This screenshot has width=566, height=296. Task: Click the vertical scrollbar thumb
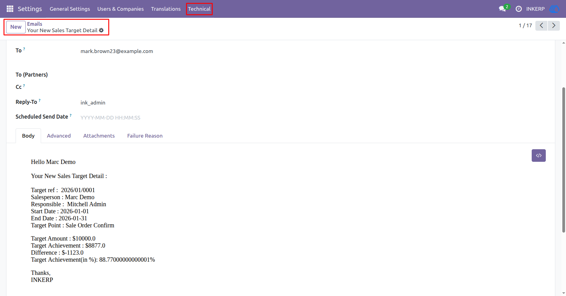[564, 160]
